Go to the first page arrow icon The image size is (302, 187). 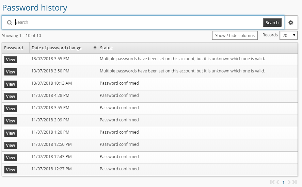(x=272, y=182)
